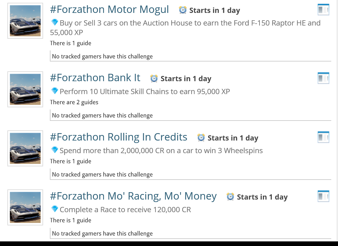
Task: Open the Rolling In Credits challenge page icon
Action: click(x=323, y=137)
